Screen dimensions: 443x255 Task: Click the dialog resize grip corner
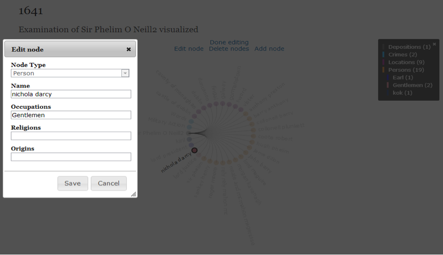[x=134, y=194]
